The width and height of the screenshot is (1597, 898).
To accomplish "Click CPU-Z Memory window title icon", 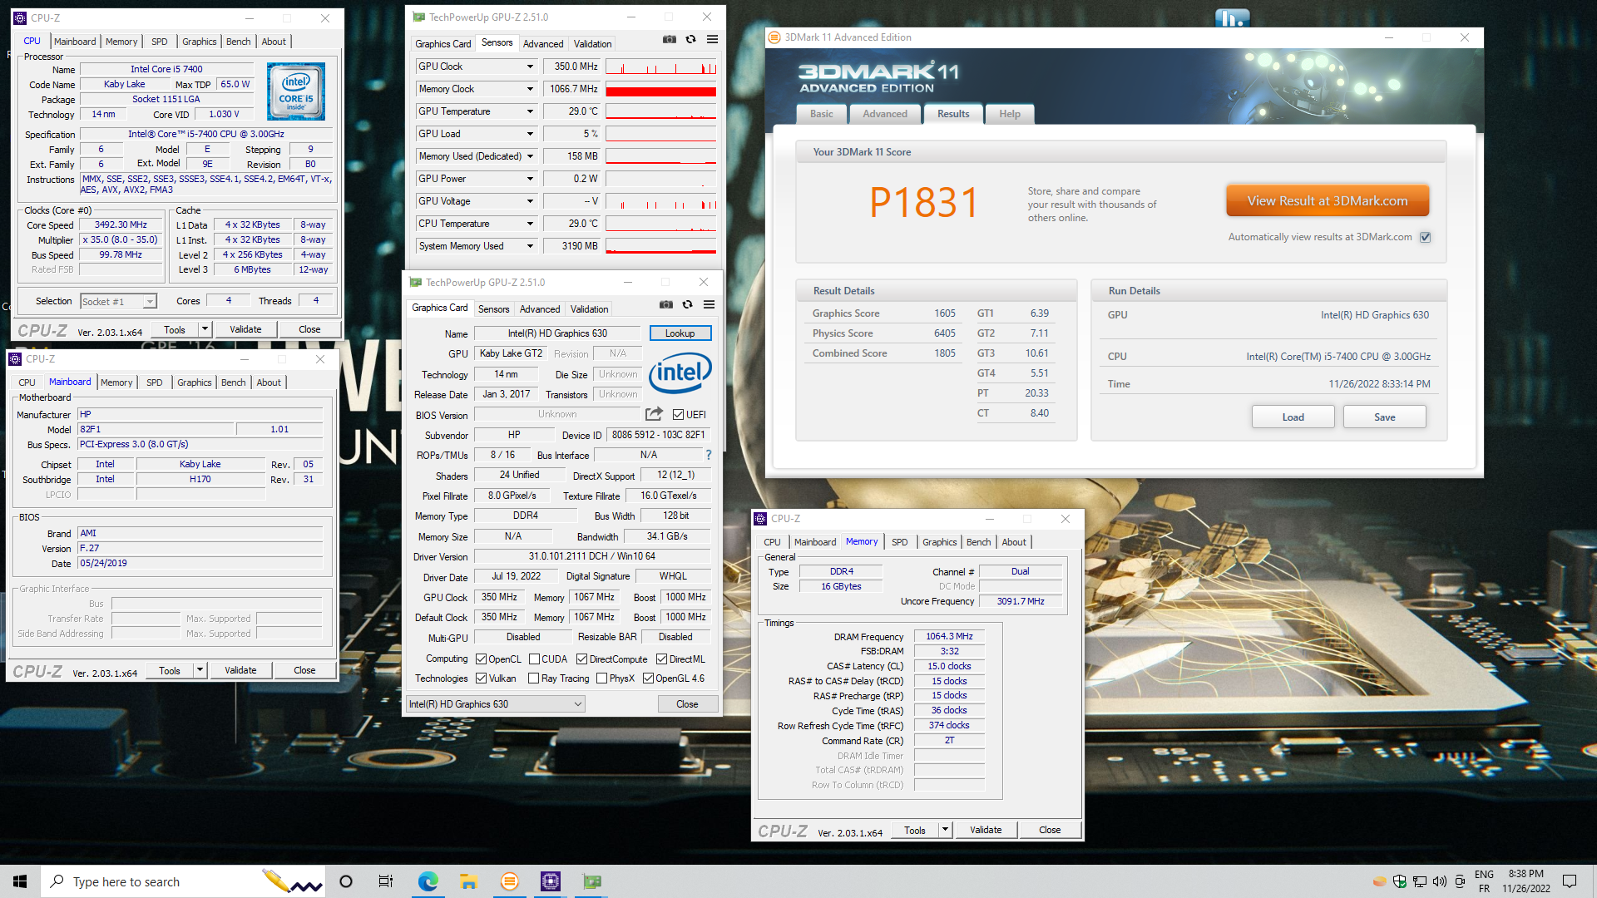I will (x=760, y=519).
